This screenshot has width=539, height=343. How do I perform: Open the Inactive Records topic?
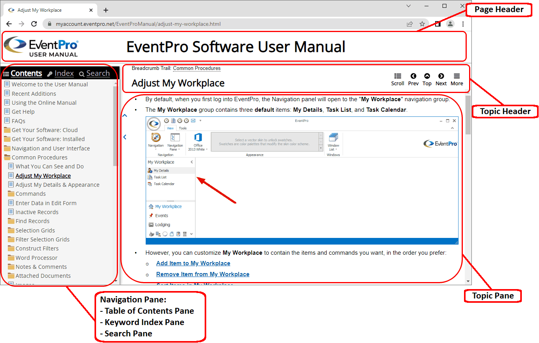(34, 212)
